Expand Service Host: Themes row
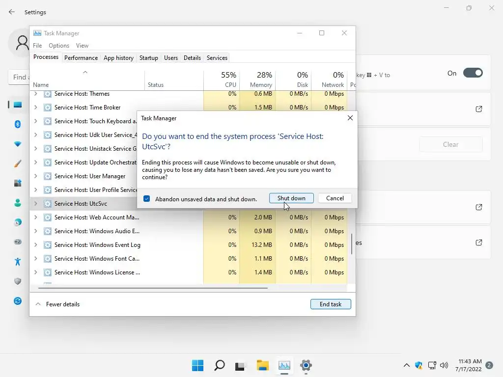The image size is (503, 377). pyautogui.click(x=35, y=94)
